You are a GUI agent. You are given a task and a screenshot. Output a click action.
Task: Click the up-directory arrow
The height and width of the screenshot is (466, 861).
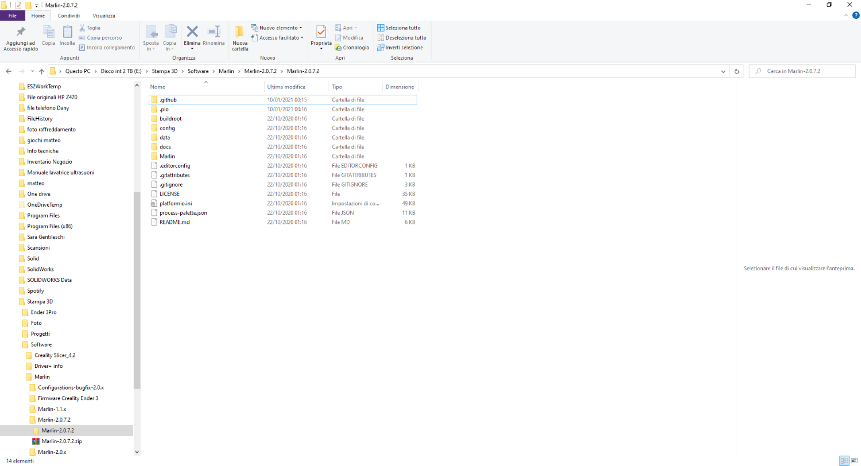point(41,71)
